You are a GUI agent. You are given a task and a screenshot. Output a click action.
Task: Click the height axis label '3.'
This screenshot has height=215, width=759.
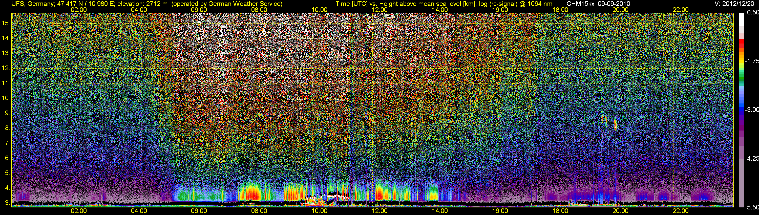7,203
